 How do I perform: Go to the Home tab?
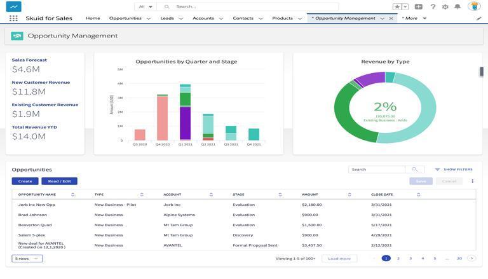[93, 18]
